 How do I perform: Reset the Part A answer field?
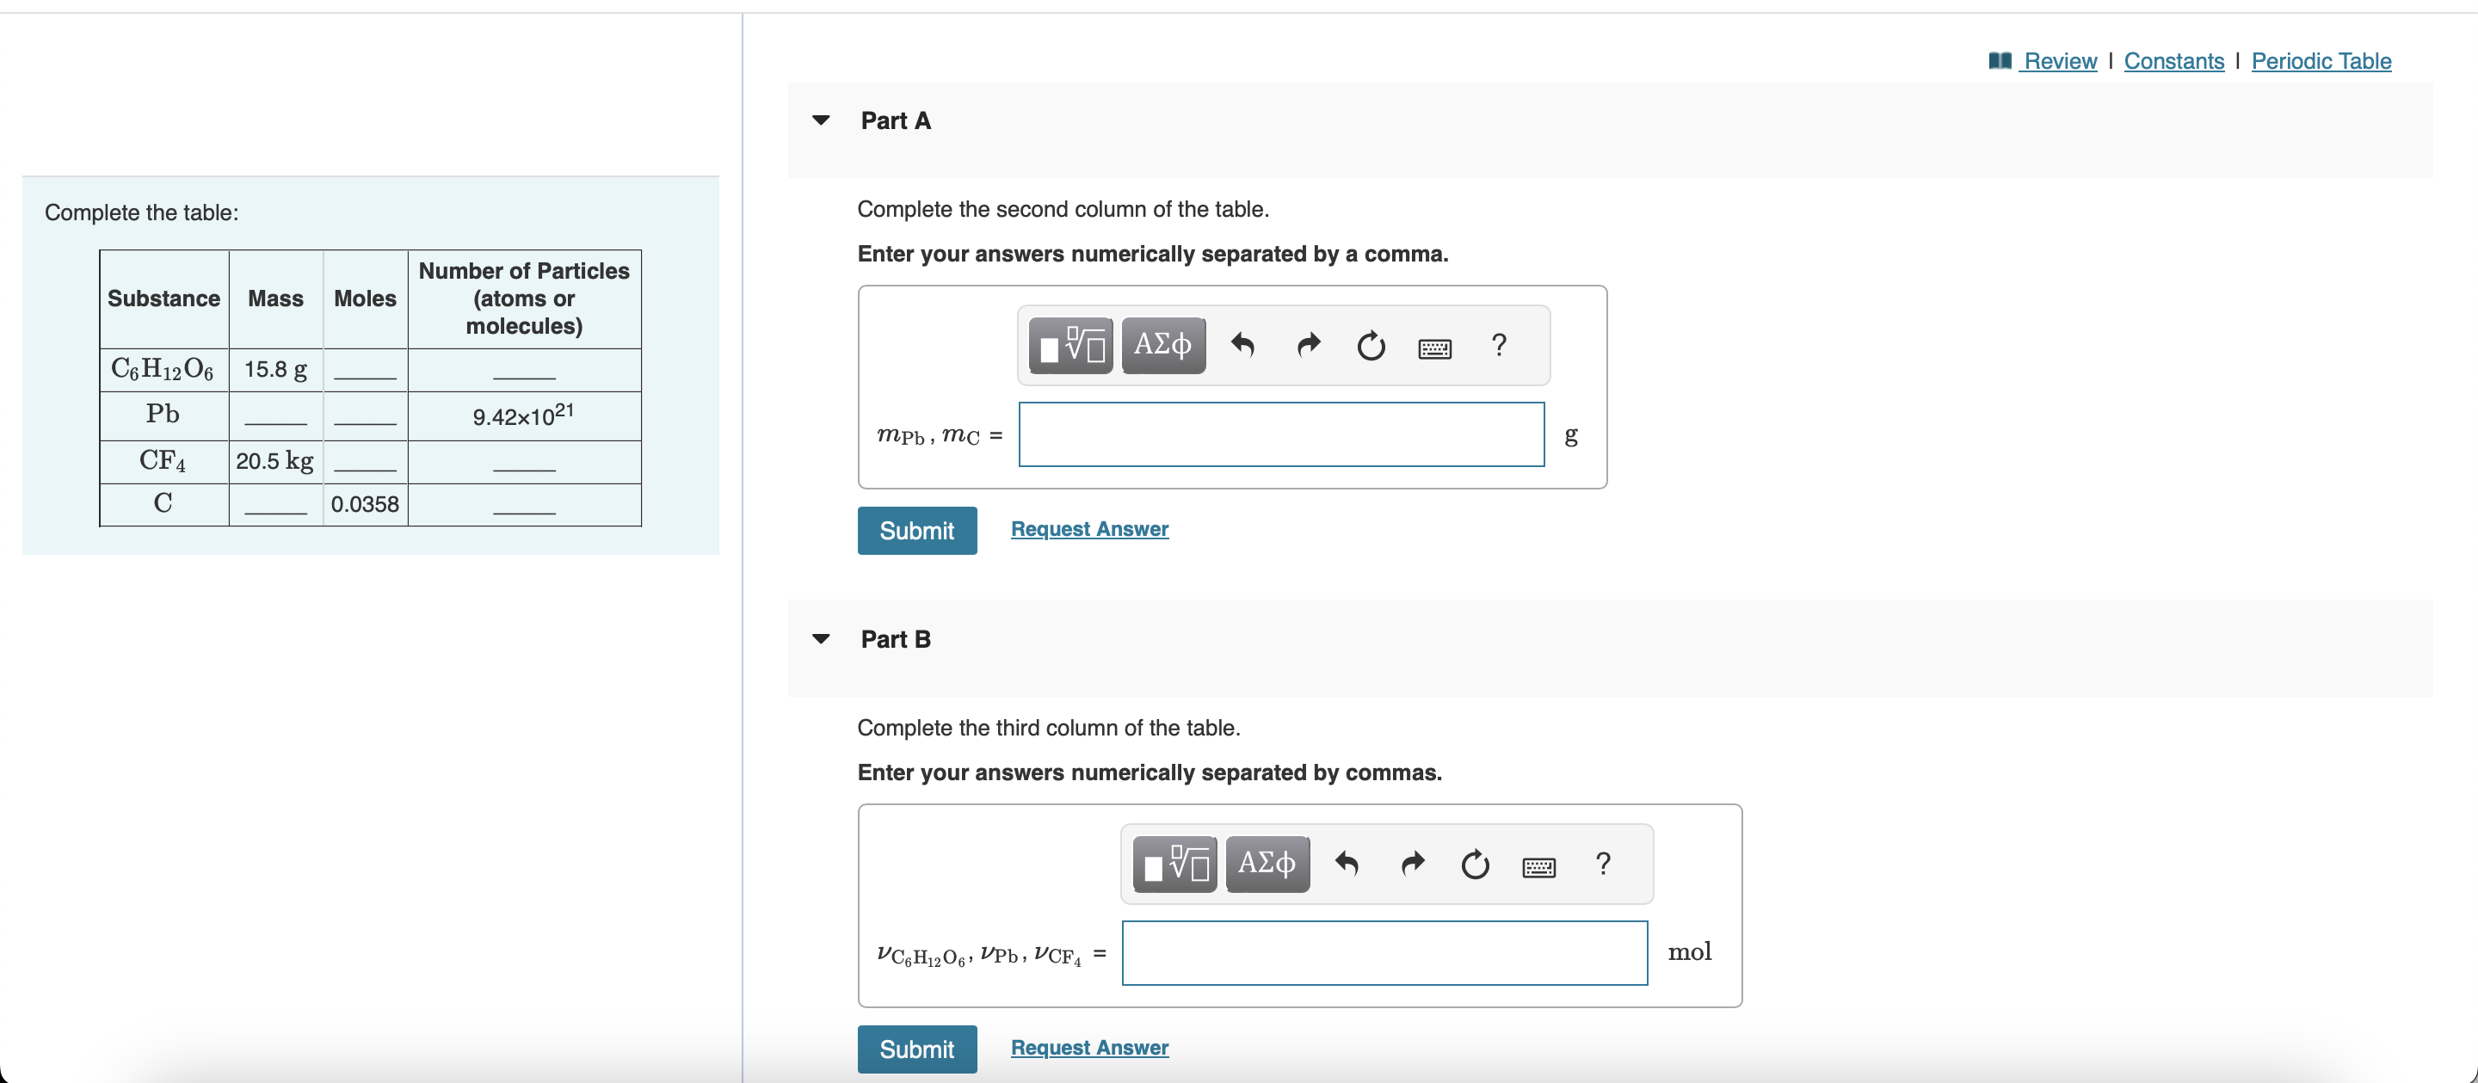point(1370,345)
